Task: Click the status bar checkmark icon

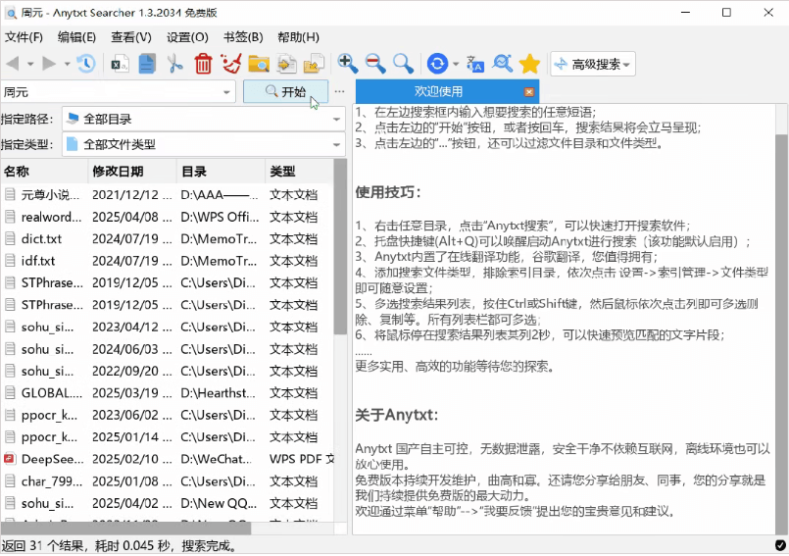Action: coord(780,545)
